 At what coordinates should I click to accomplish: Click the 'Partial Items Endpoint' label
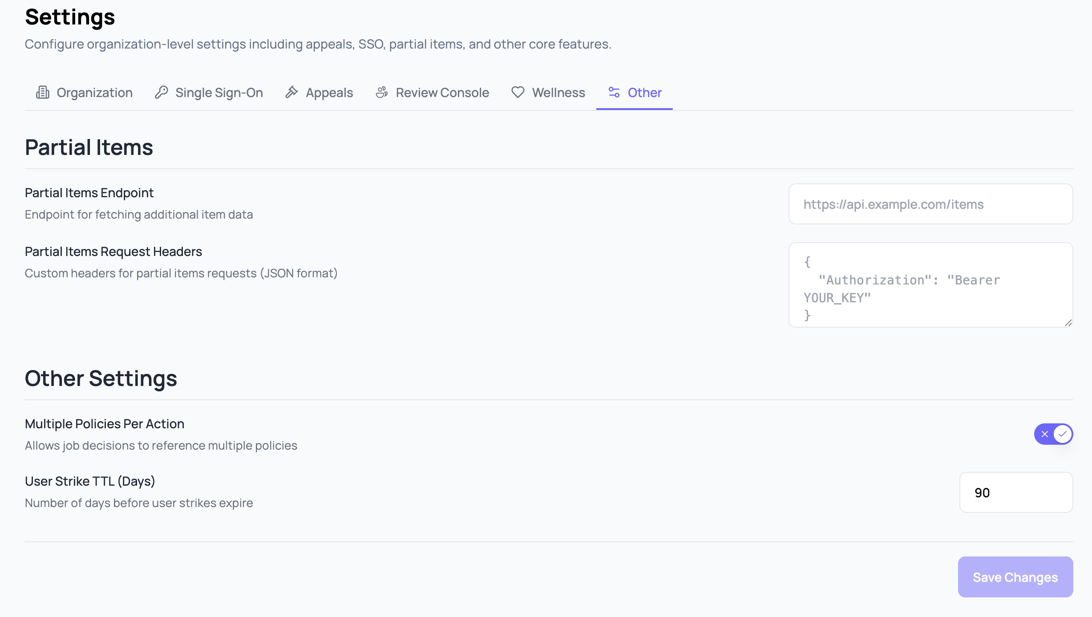pyautogui.click(x=89, y=193)
